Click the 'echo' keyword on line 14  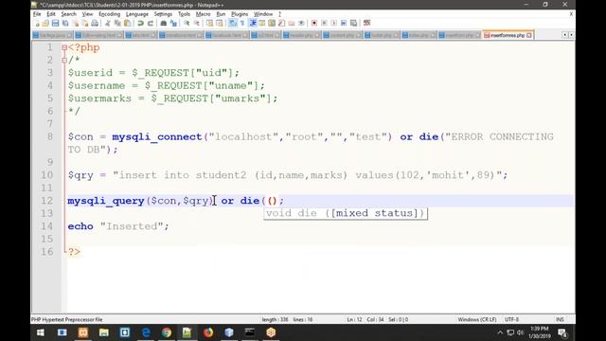(x=80, y=226)
